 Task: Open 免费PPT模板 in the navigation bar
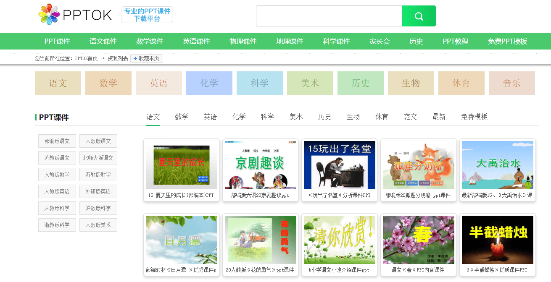[x=507, y=41]
